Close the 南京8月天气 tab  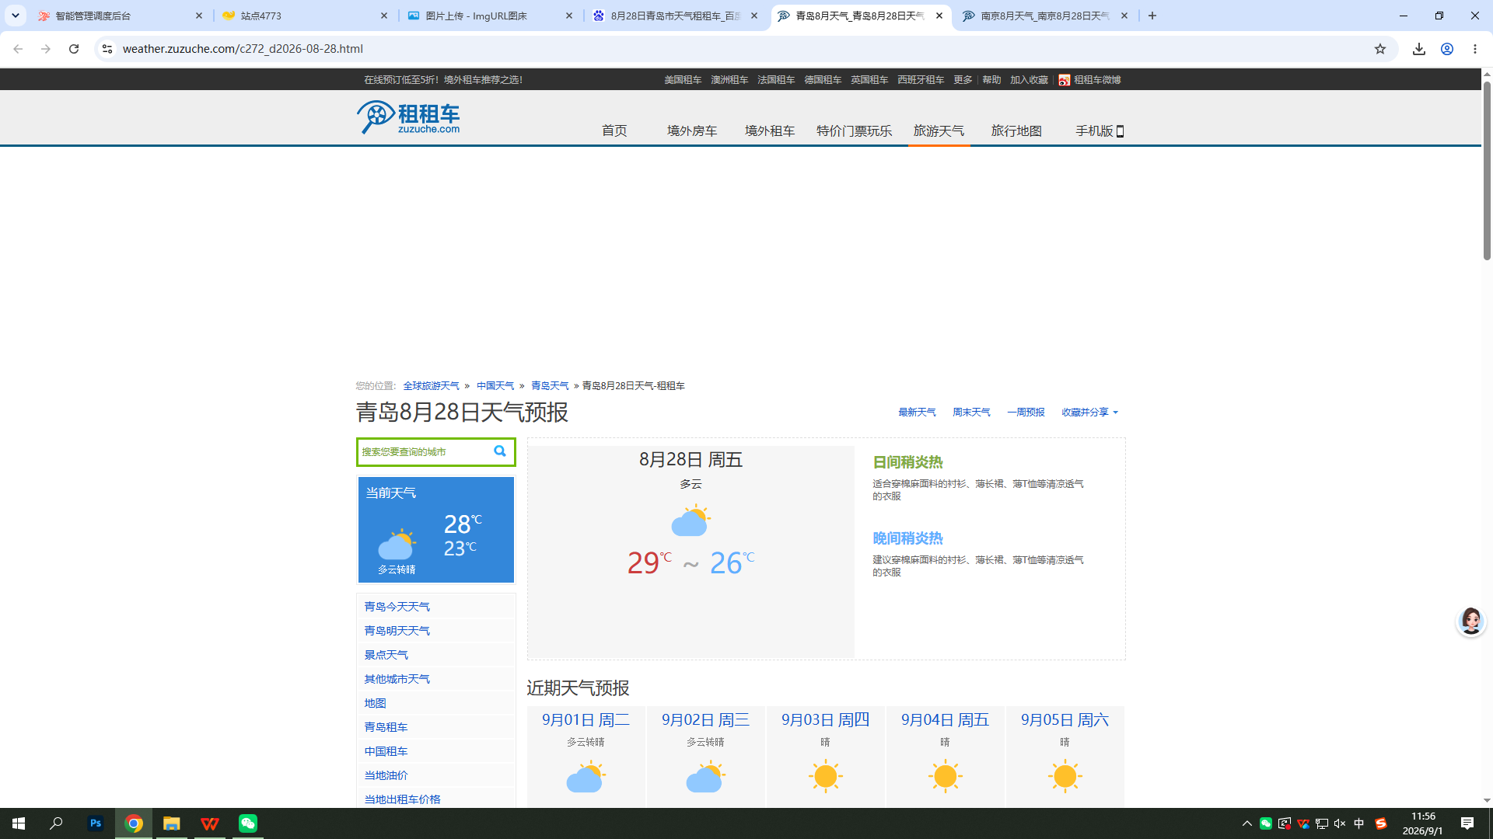pos(1124,16)
